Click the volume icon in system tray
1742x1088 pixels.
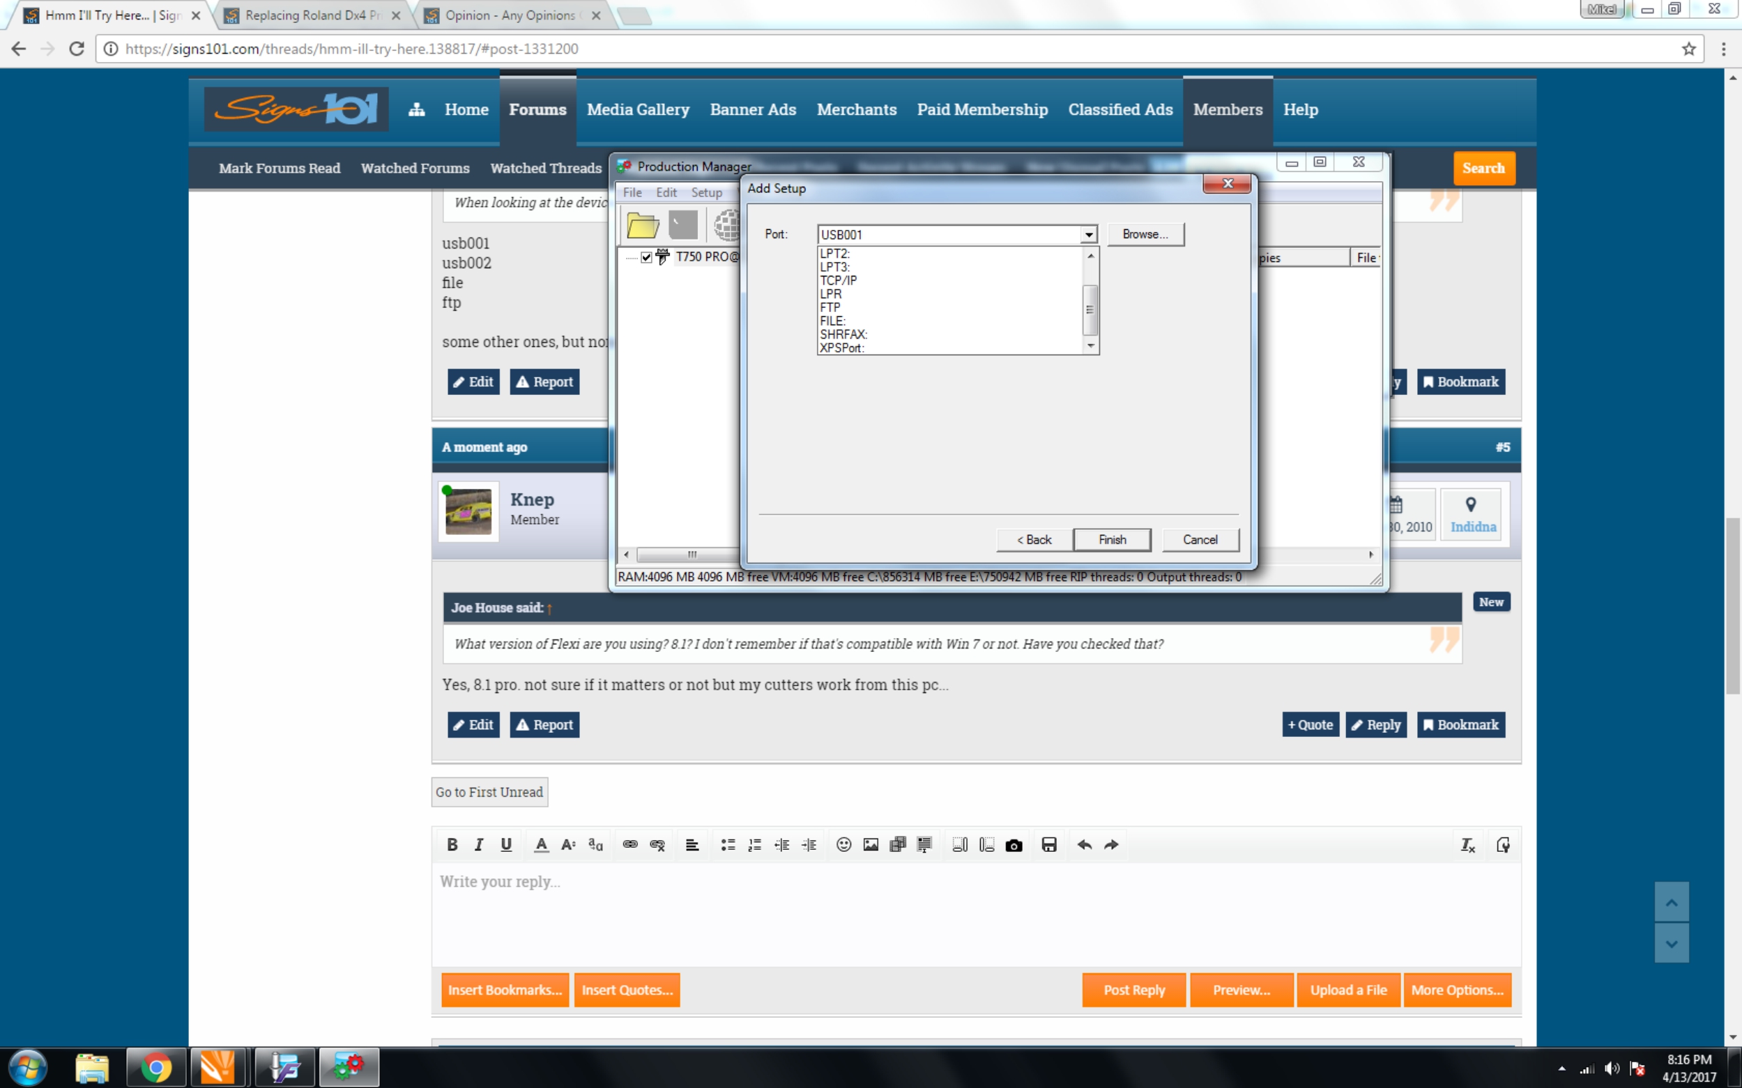coord(1612,1068)
